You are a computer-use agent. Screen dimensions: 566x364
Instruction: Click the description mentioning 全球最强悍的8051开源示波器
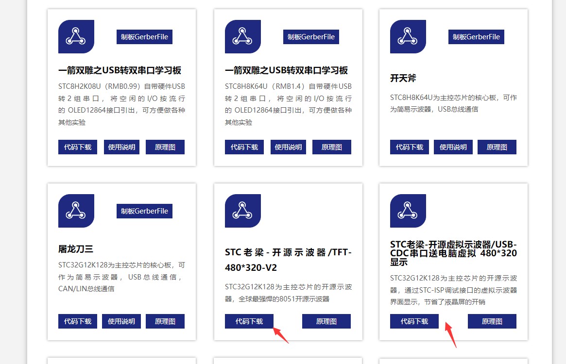click(288, 293)
